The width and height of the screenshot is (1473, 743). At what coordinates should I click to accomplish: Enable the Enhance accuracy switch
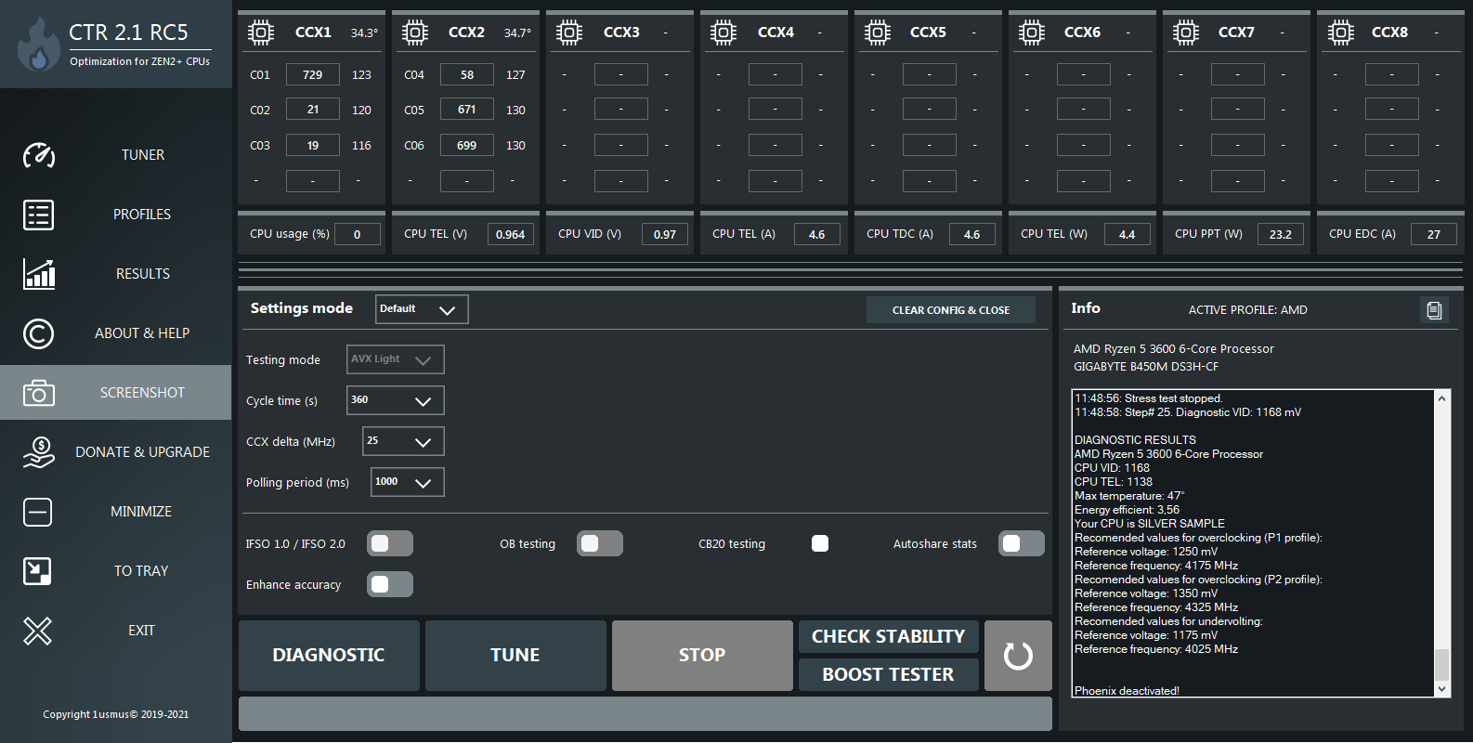coord(390,585)
